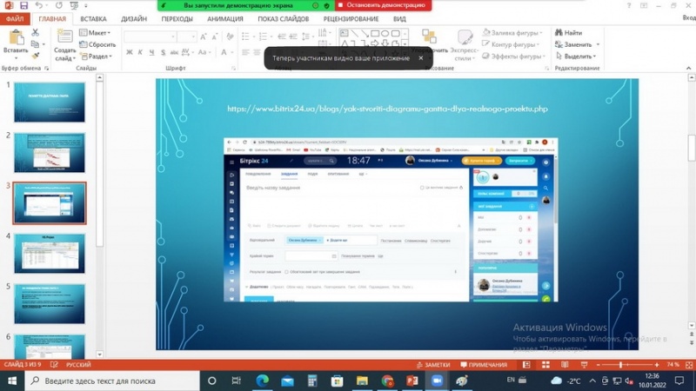This screenshot has width=696, height=391.
Task: Toggle bold (Ж) text formatting
Action: [x=129, y=52]
